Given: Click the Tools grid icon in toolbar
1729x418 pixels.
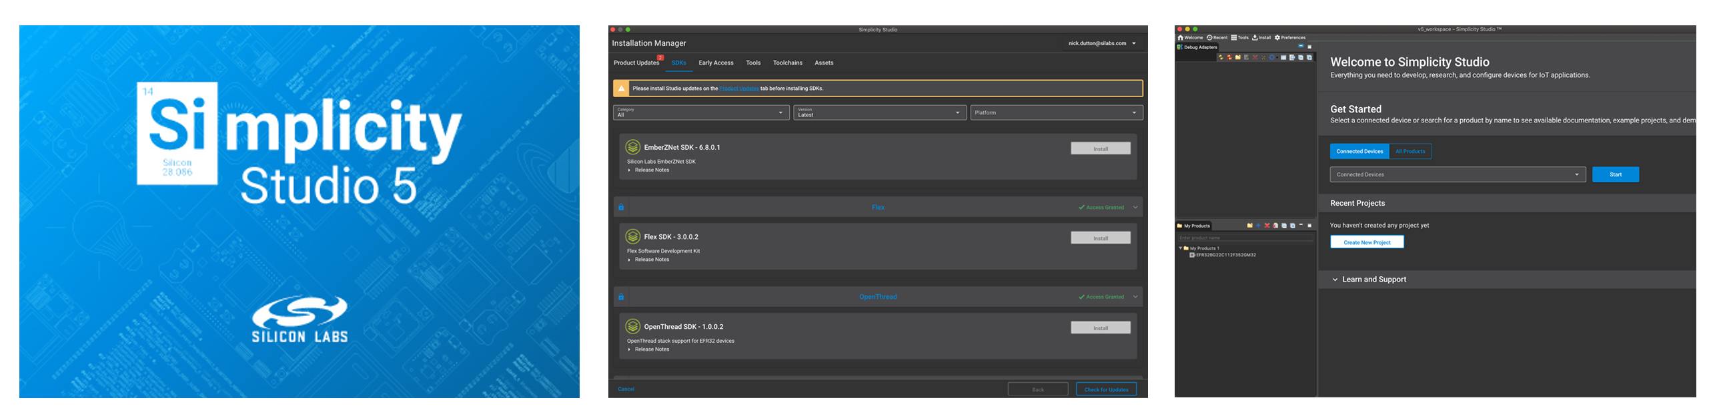Looking at the screenshot, I should tap(1233, 37).
